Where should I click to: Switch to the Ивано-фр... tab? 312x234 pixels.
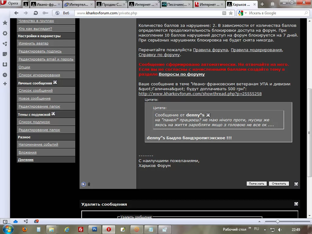pyautogui.click(x=46, y=4)
